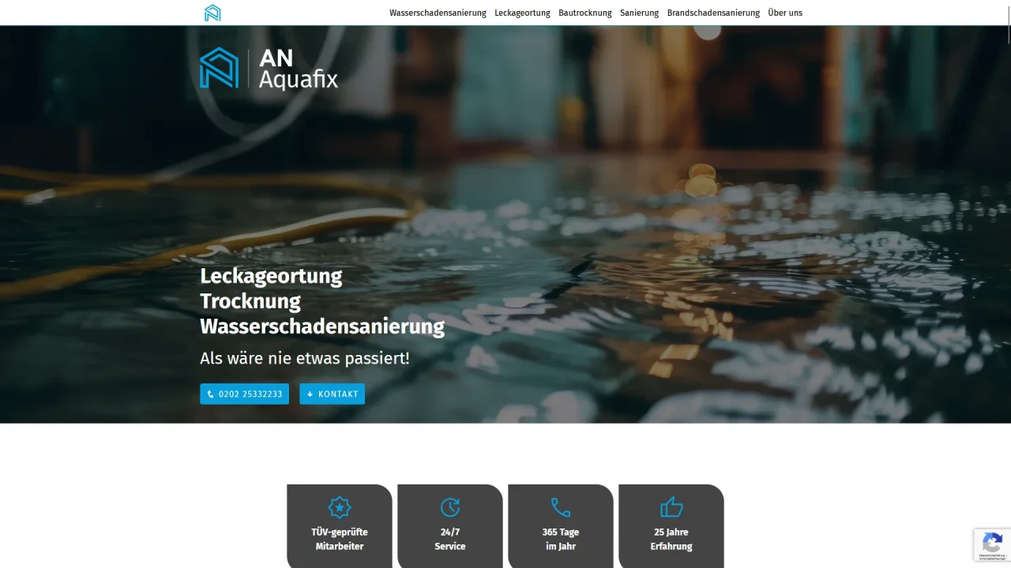
Task: Go to the Bautrocknung page
Action: coord(585,13)
